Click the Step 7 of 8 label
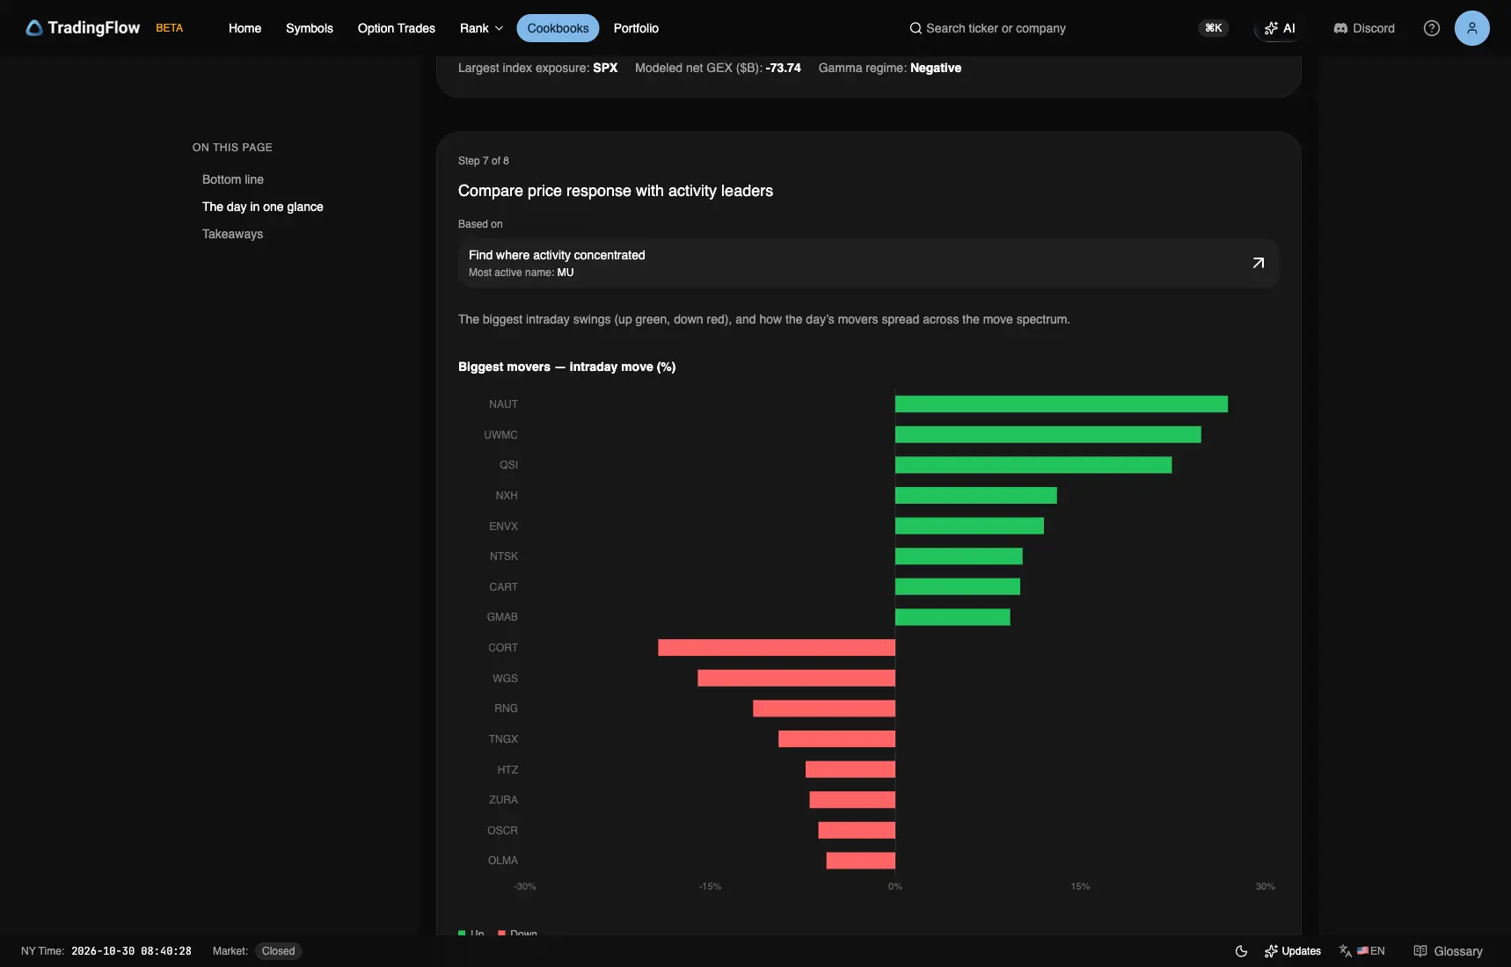 point(484,161)
